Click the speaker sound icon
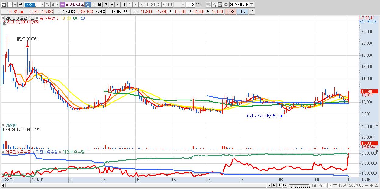380x189 pixels. tap(53, 5)
